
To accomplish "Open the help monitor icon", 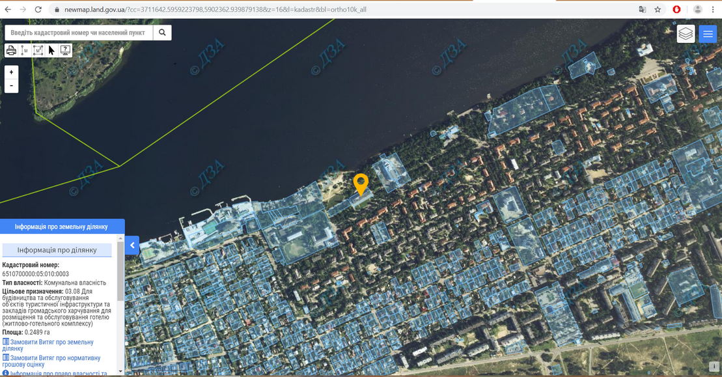I will tap(65, 50).
